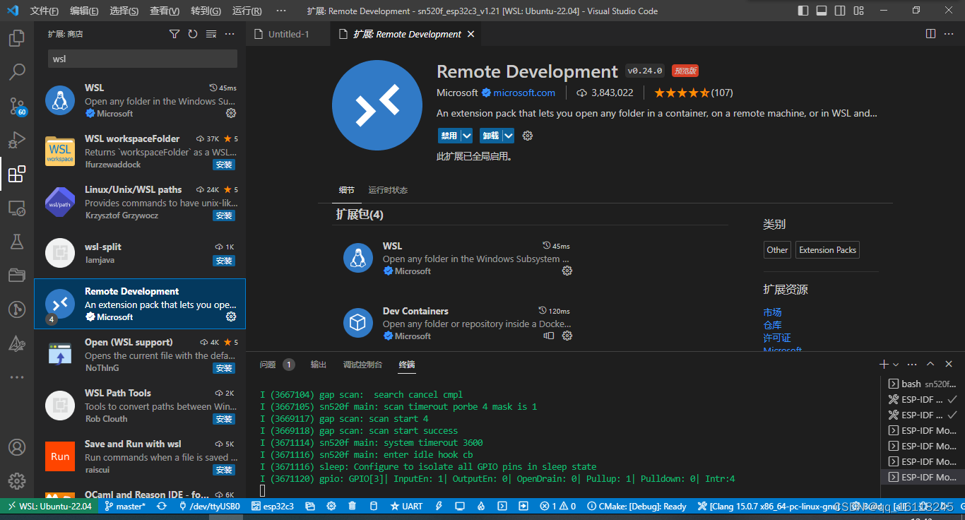The image size is (965, 520).
Task: Click errors and warnings count in status bar
Action: coord(558,506)
